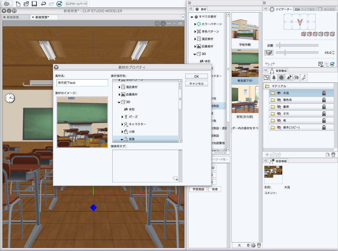The width and height of the screenshot is (338, 251).
Task: Select the tree icon in 背景構成 toolbar
Action: pyautogui.click(x=274, y=78)
